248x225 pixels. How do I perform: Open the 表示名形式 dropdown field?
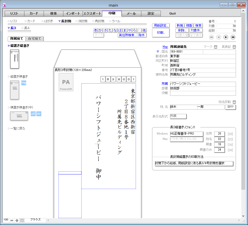[x=178, y=116]
